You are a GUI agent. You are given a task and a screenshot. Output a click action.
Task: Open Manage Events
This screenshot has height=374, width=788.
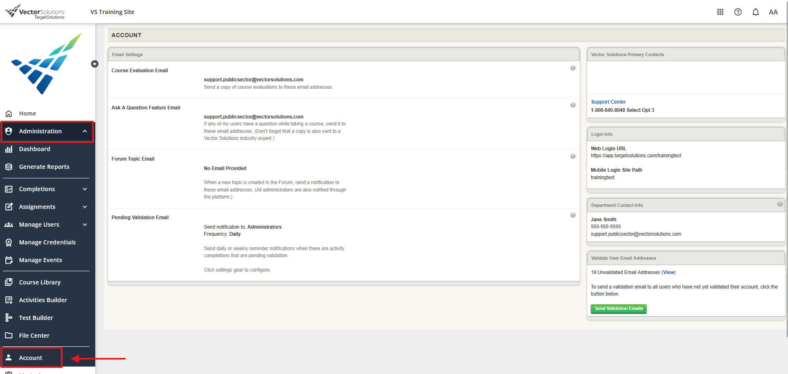point(40,260)
